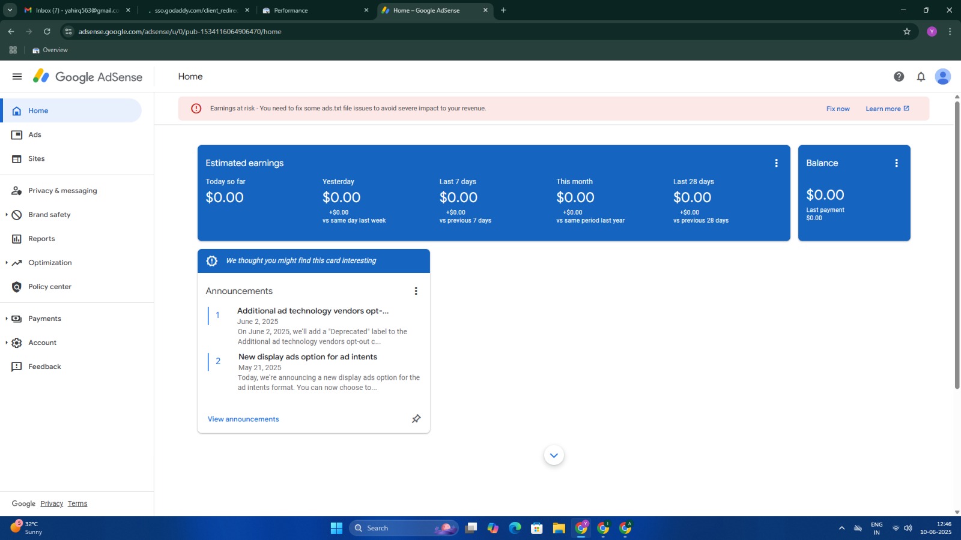Screen dimensions: 961x540
Task: Click the address bar URL field
Action: (x=487, y=31)
